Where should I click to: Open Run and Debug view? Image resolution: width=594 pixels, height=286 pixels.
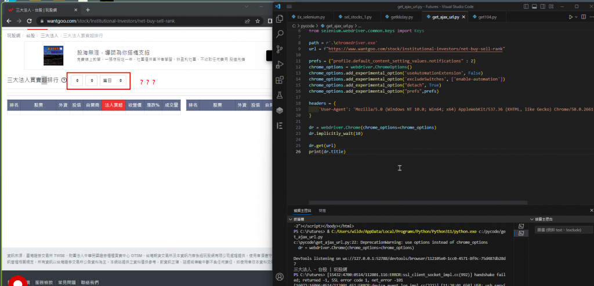click(x=280, y=65)
